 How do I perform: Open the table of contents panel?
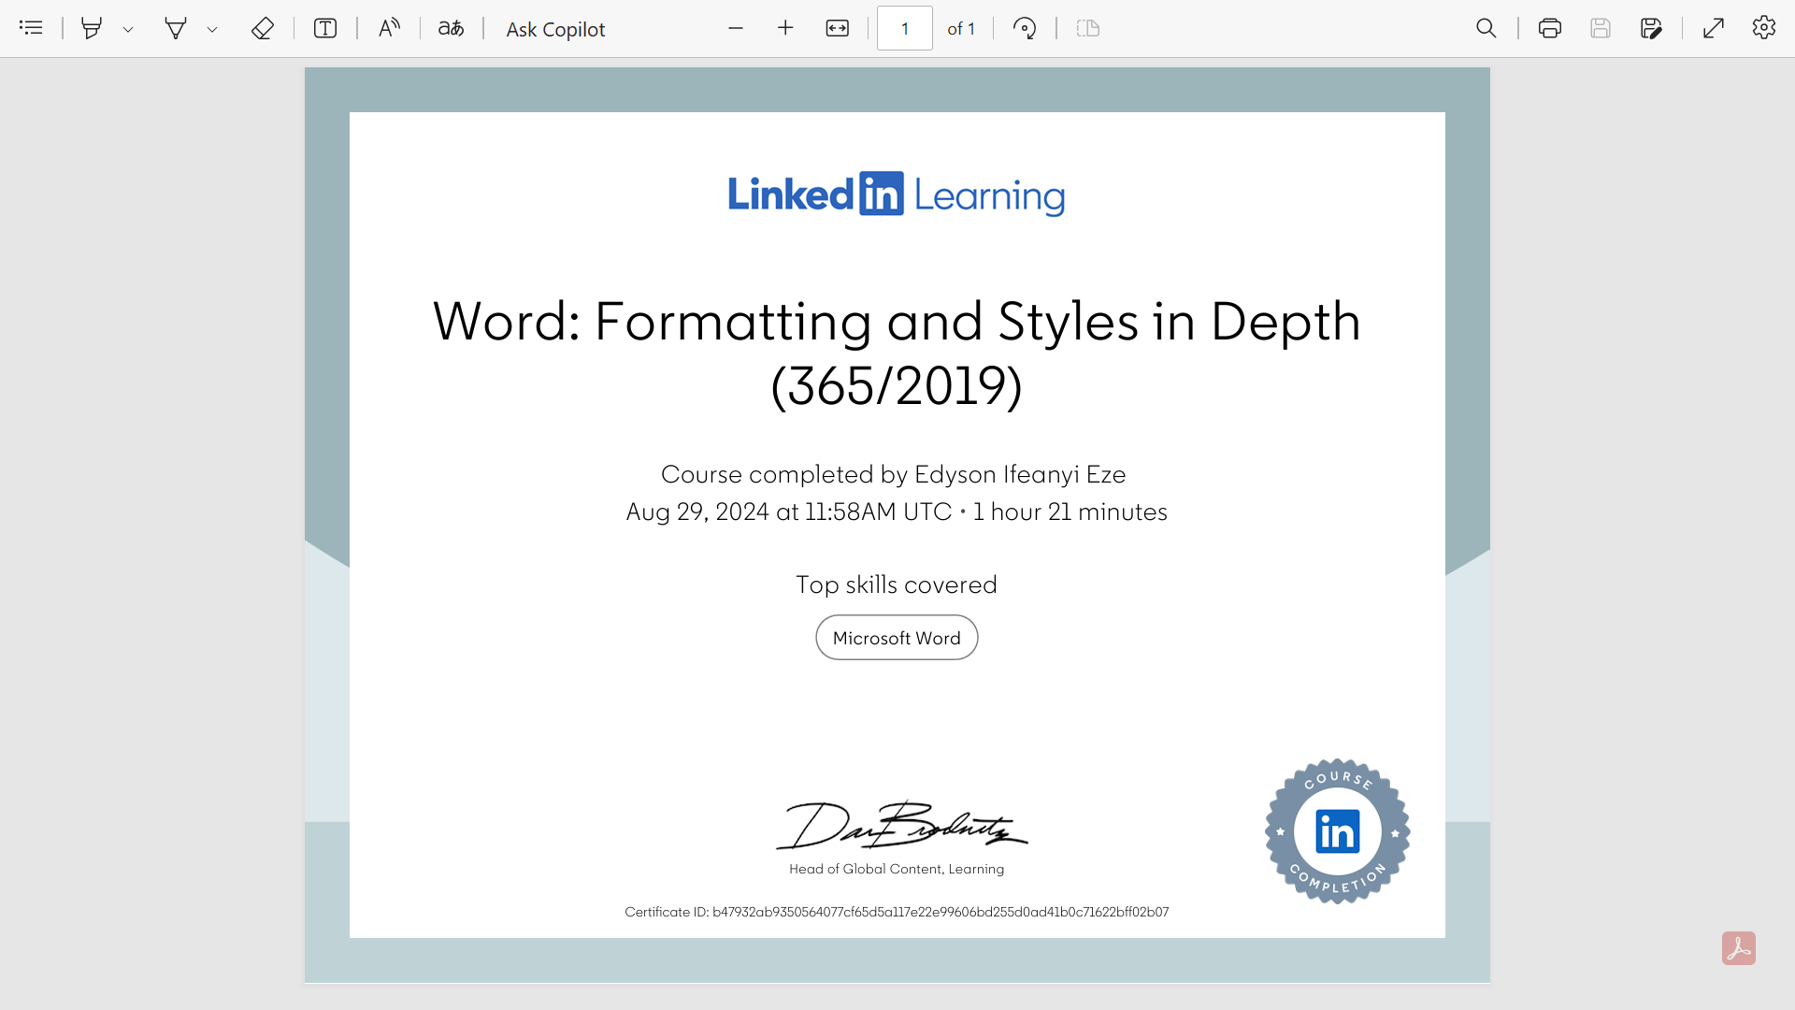[x=31, y=28]
